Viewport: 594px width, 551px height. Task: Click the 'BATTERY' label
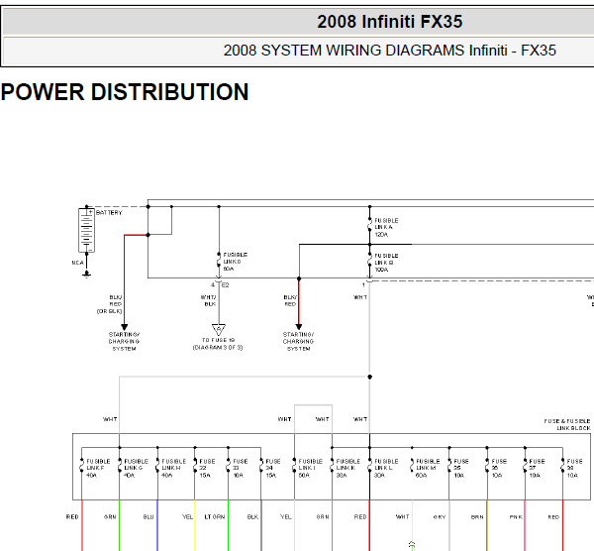pyautogui.click(x=109, y=213)
